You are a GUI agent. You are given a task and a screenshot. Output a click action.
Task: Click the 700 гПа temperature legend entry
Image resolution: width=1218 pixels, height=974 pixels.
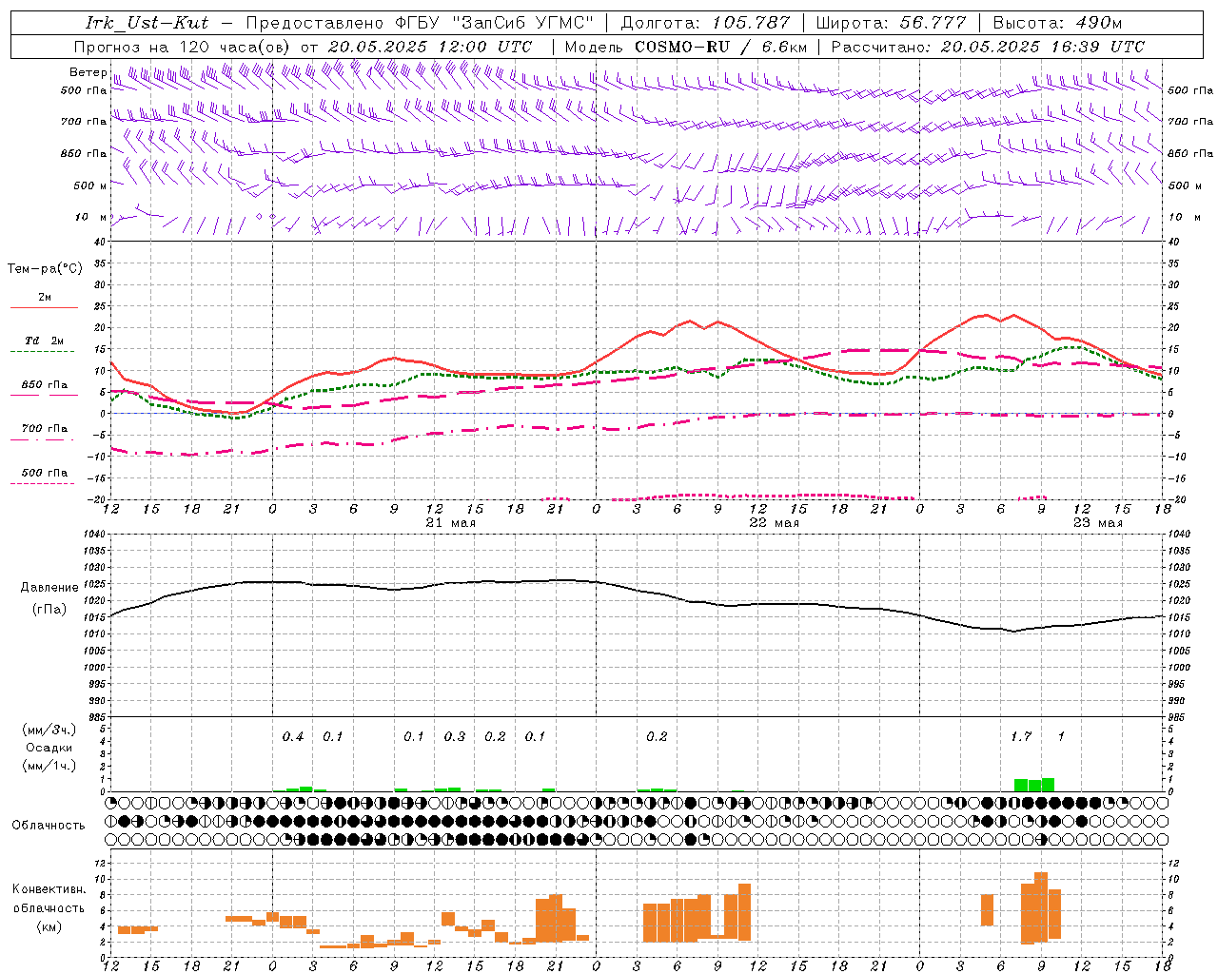click(x=45, y=429)
